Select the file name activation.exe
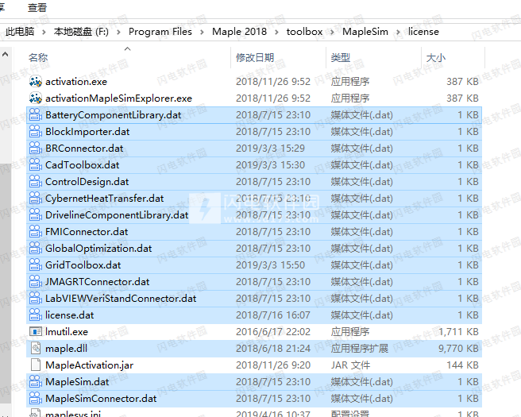Screen dimensions: 521x417 tap(76, 82)
